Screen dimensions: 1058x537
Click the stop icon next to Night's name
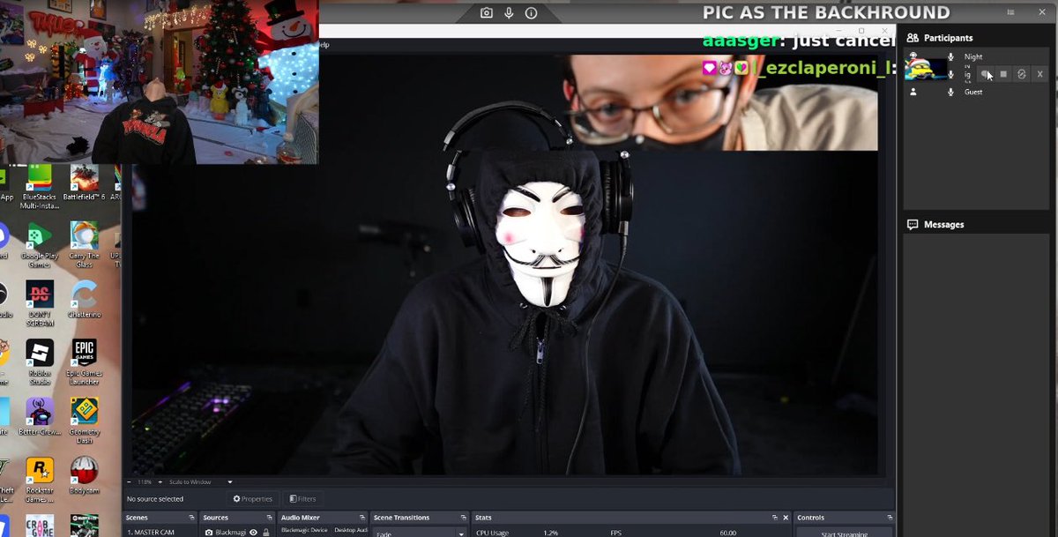1004,74
